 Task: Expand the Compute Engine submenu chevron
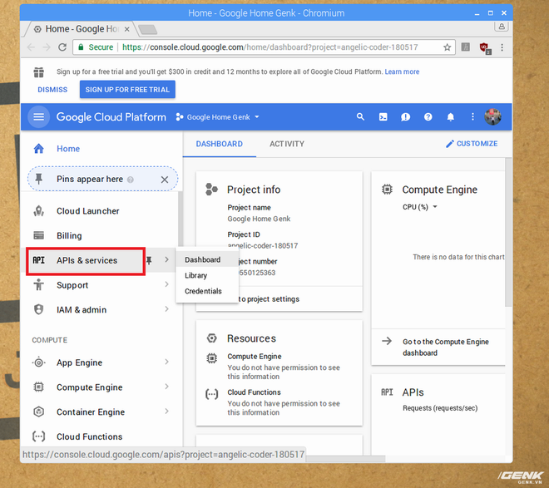(167, 387)
